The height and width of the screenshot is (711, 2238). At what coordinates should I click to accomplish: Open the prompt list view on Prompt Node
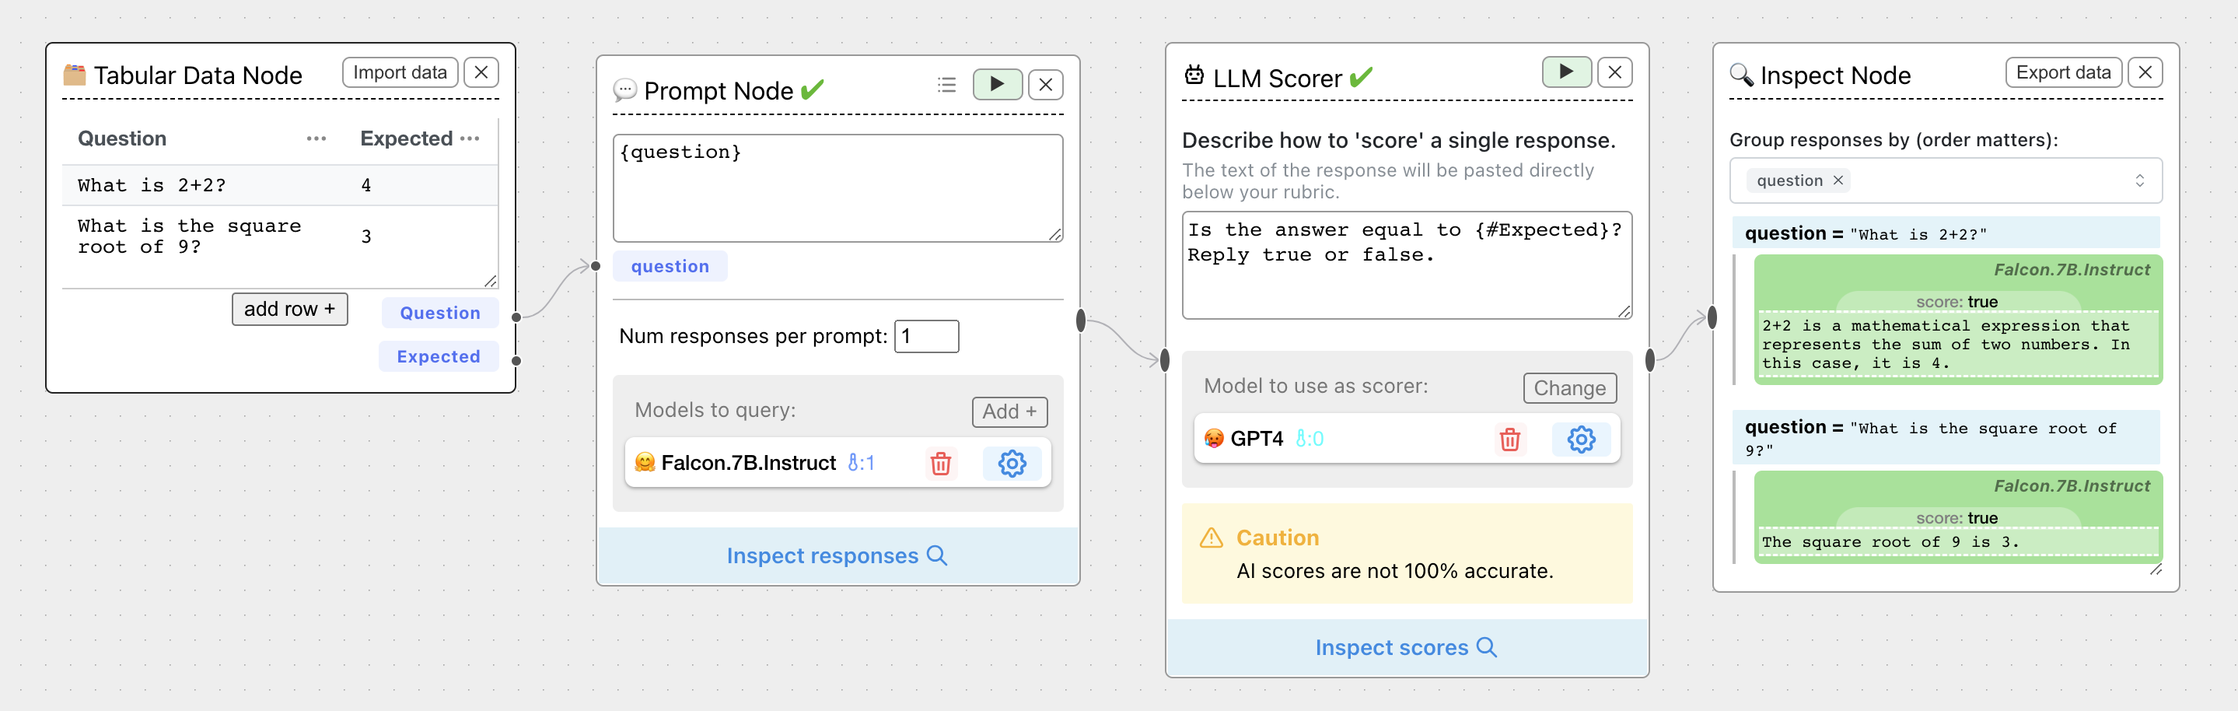946,84
